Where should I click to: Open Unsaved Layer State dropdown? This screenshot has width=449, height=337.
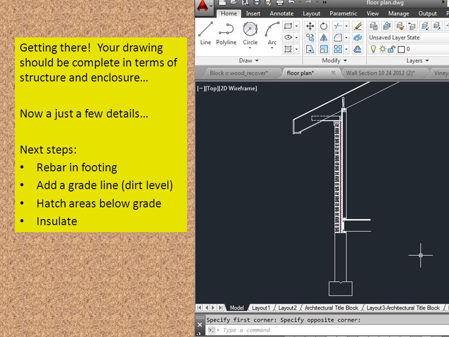click(408, 37)
